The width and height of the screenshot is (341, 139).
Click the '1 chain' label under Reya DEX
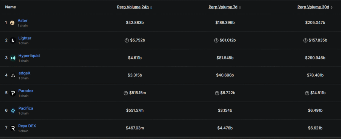coord(23,131)
